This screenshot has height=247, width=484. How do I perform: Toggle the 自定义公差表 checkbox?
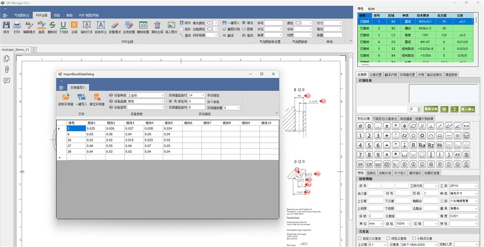coord(360,239)
